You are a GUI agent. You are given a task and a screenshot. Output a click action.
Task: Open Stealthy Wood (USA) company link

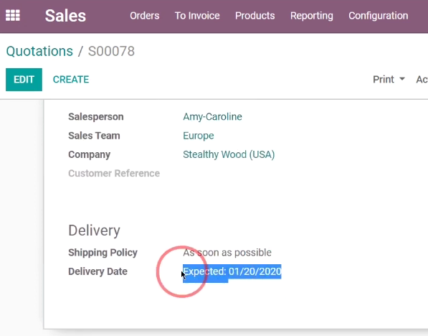[x=229, y=154]
